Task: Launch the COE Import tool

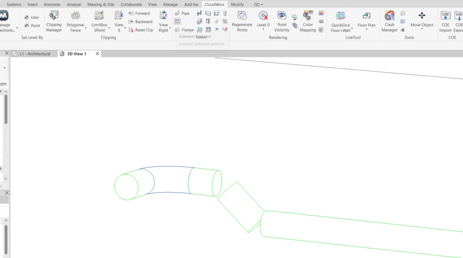Action: click(445, 21)
